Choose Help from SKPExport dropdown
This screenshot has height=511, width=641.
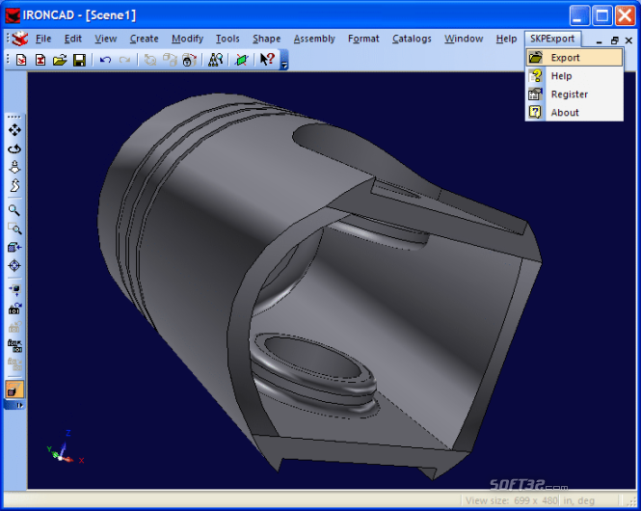point(574,76)
